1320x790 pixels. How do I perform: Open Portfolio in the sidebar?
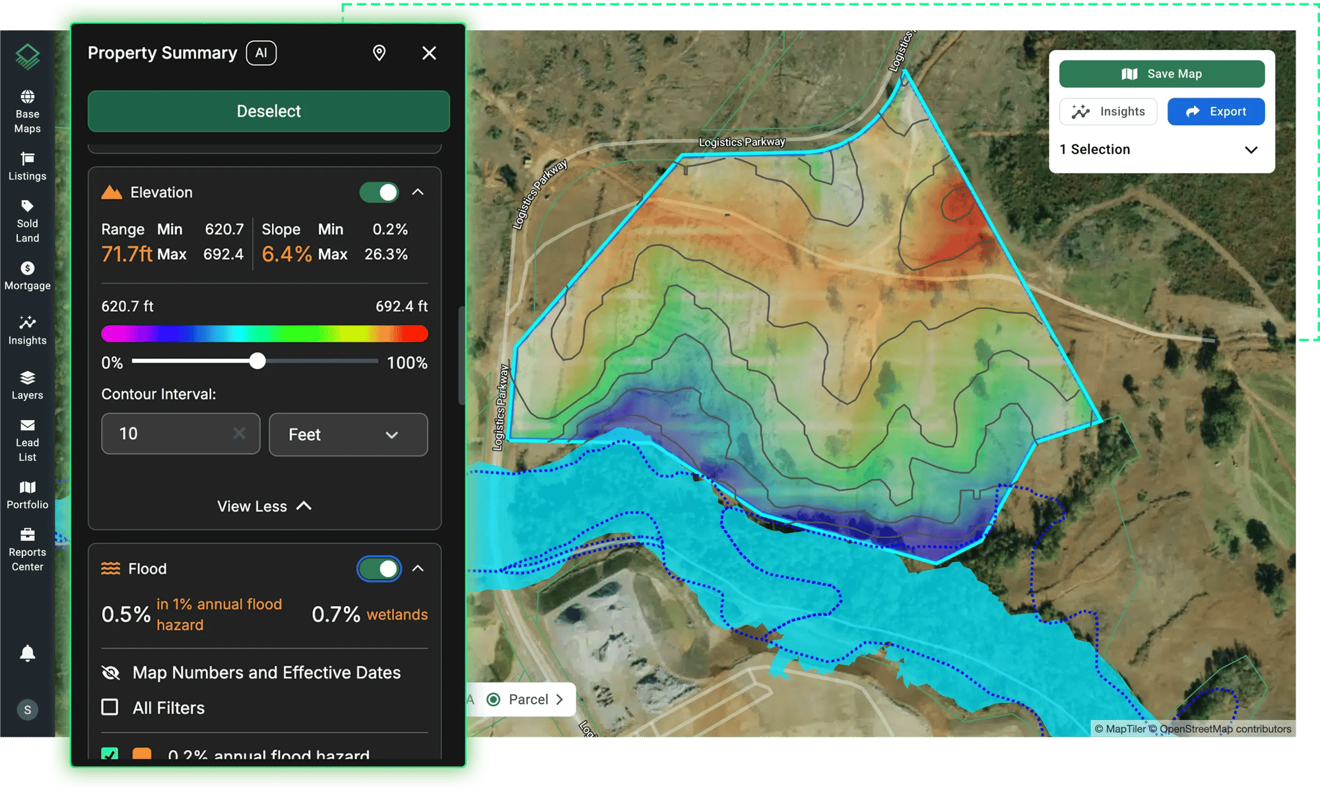click(x=27, y=495)
